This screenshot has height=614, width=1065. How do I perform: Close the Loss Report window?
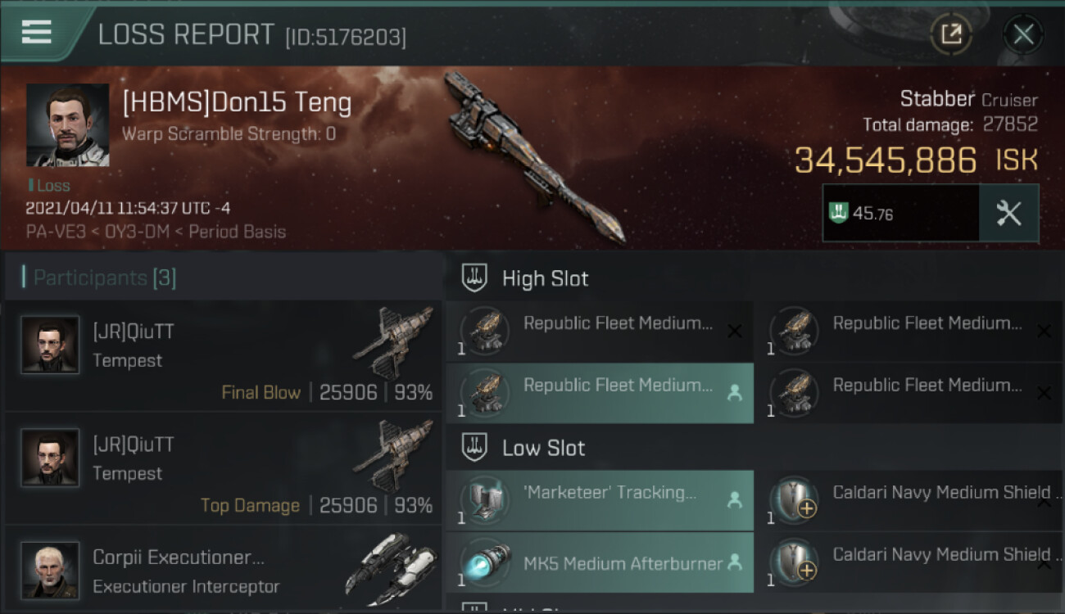click(1023, 34)
